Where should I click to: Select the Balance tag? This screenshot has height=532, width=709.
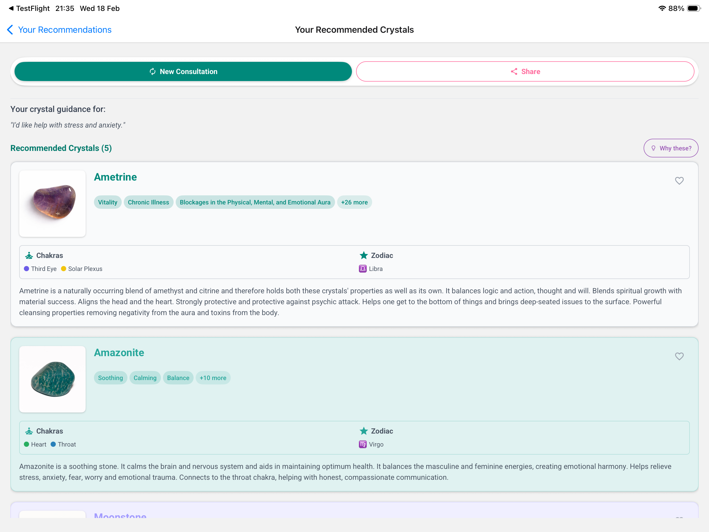pos(178,378)
